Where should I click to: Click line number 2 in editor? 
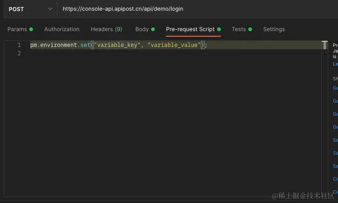point(19,53)
